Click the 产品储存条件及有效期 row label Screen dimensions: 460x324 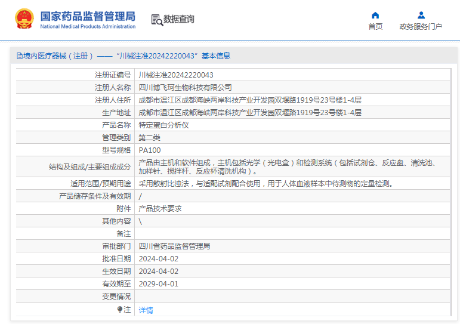pos(95,196)
